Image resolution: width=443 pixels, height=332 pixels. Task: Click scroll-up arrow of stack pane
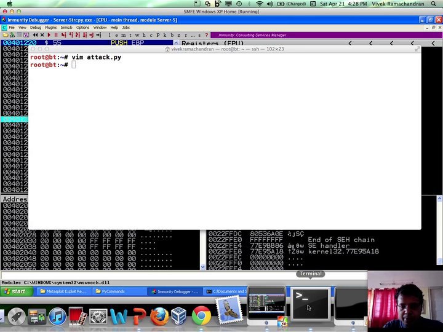(439, 199)
